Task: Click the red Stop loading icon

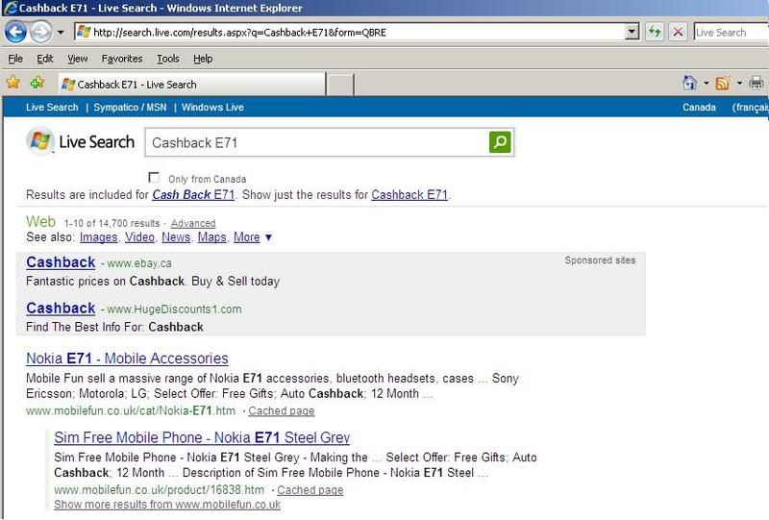Action: point(678,33)
